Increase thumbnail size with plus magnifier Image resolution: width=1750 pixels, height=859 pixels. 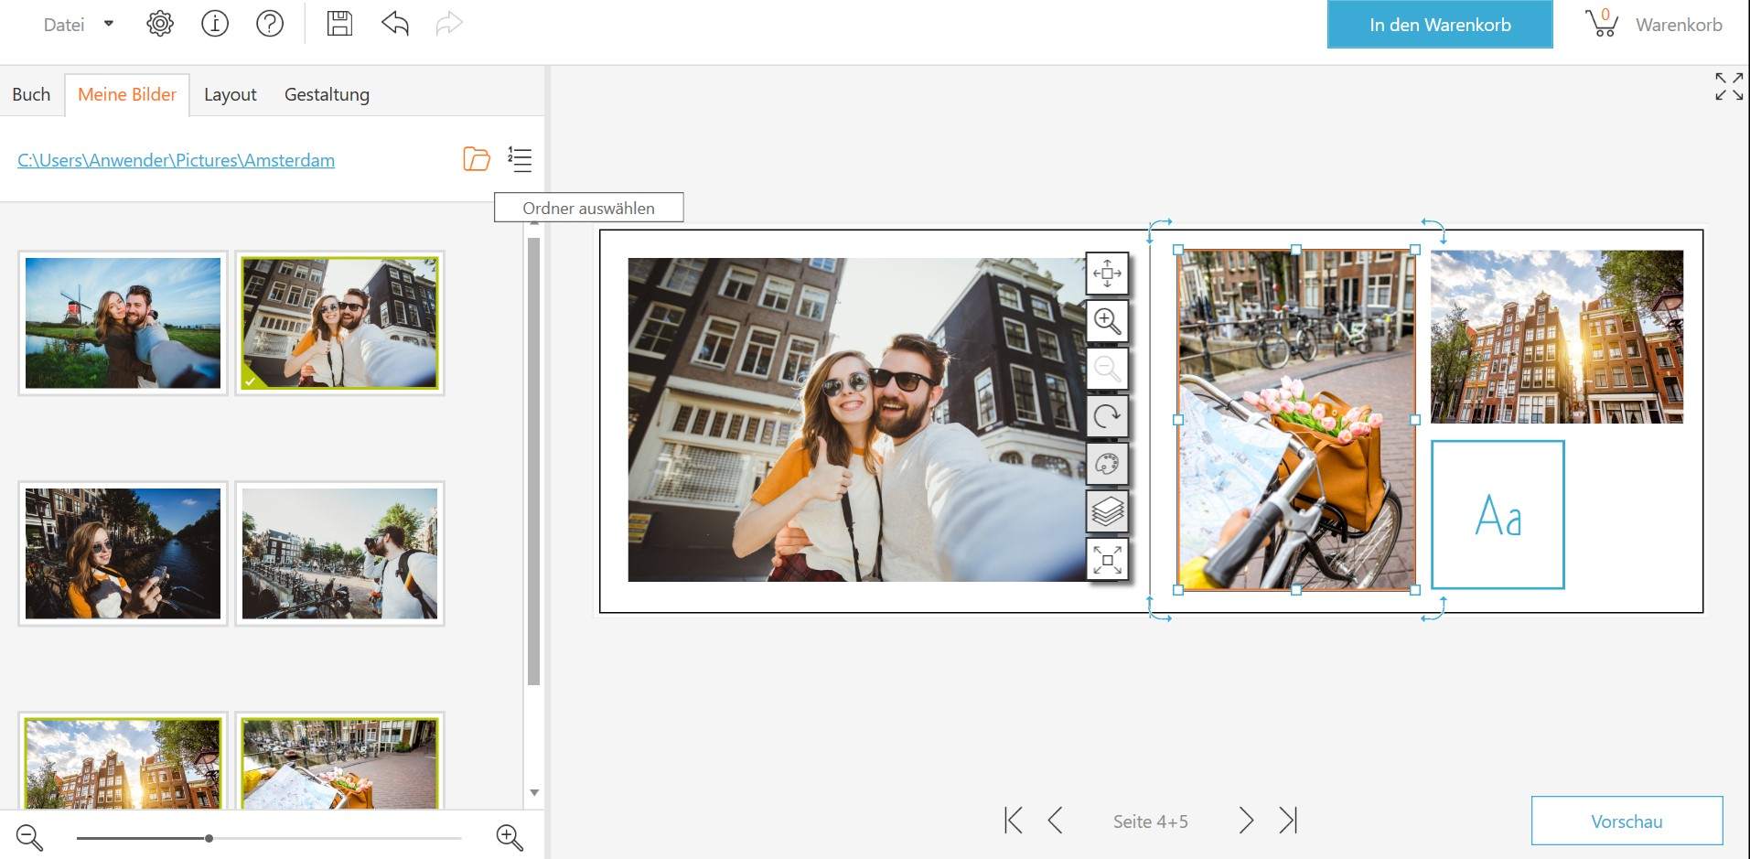[510, 837]
